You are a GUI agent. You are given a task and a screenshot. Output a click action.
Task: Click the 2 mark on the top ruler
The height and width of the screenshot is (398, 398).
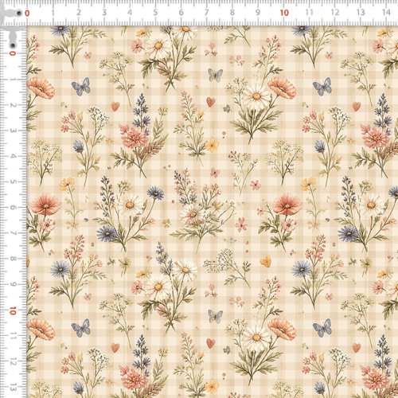[x=78, y=13]
